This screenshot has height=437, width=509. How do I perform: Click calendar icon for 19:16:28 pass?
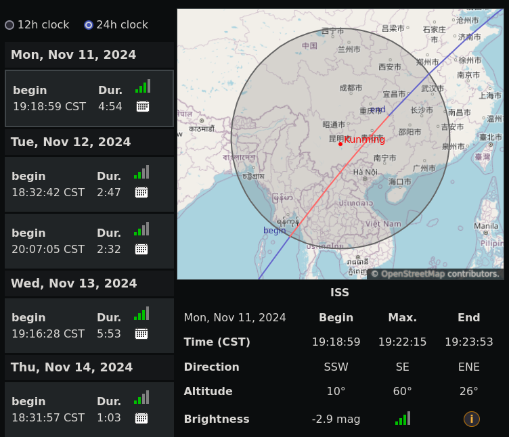point(141,333)
